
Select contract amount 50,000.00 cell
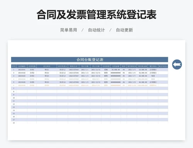click(x=115, y=70)
